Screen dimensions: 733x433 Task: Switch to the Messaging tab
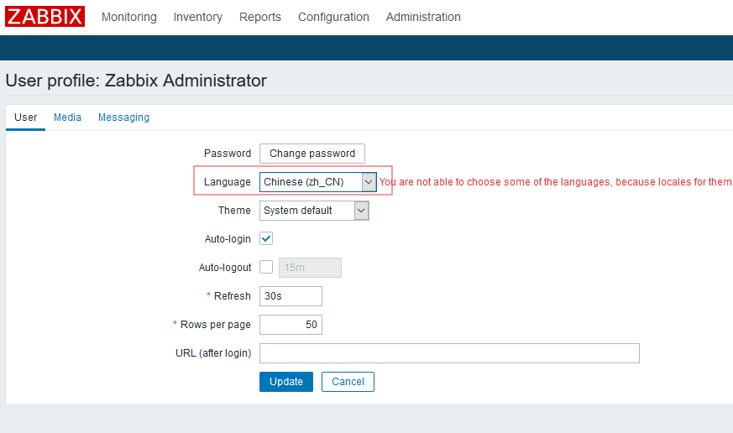[x=123, y=117]
